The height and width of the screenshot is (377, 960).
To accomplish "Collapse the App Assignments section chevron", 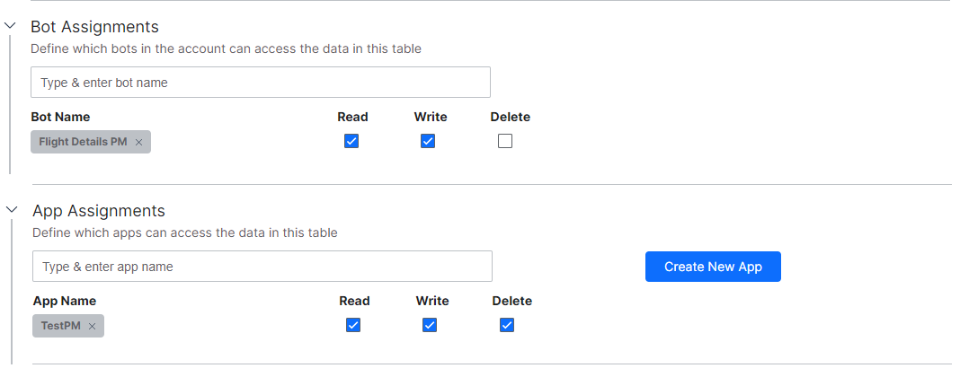I will 11,210.
